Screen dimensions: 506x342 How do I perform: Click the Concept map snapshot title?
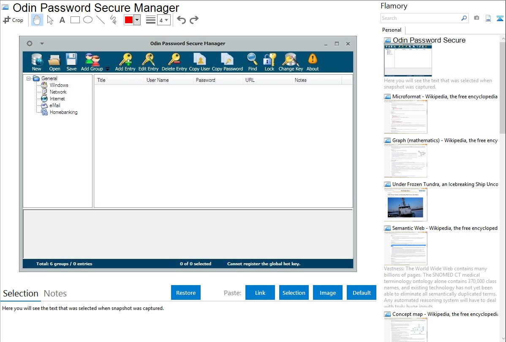coord(445,314)
